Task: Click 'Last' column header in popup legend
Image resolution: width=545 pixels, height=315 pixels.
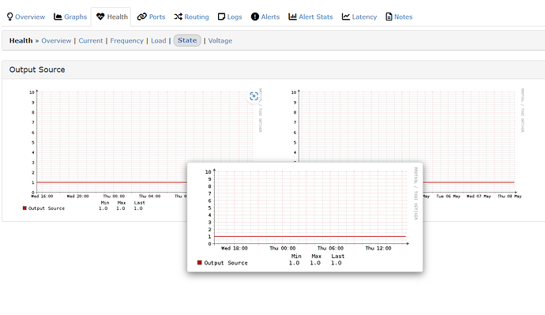Action: 338,256
